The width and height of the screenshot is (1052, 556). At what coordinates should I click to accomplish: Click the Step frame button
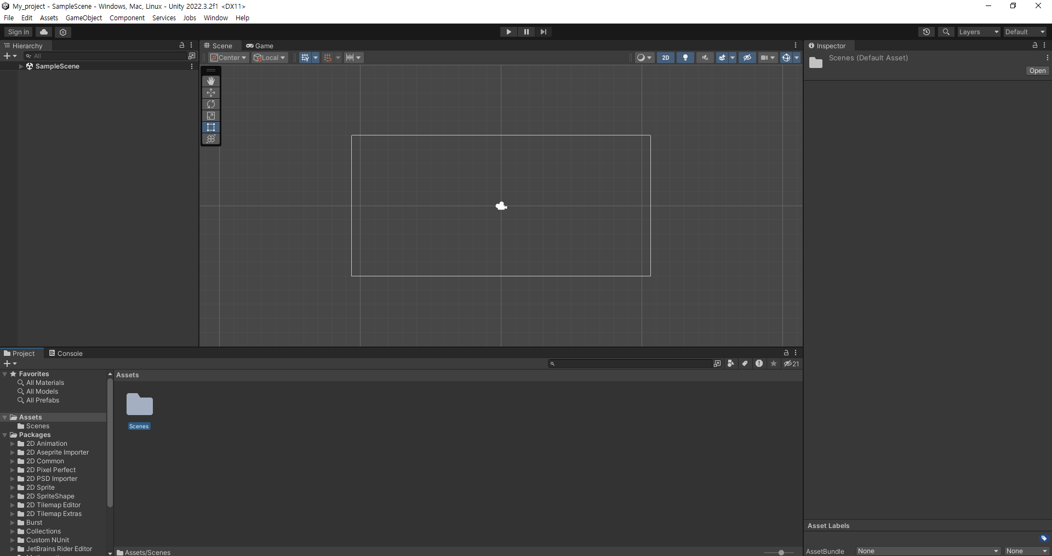pos(543,32)
